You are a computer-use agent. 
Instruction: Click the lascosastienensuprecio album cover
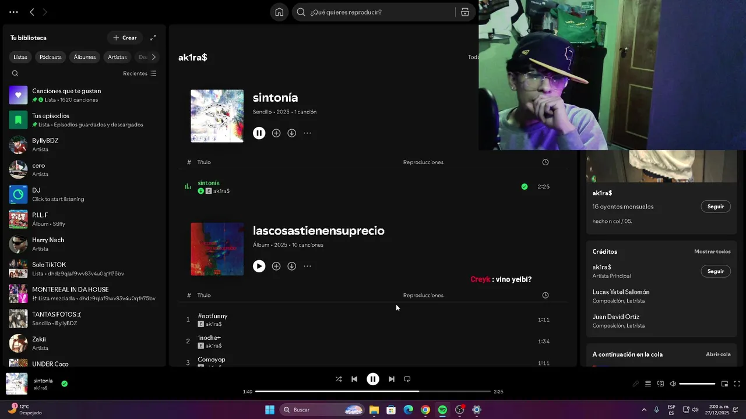point(217,249)
